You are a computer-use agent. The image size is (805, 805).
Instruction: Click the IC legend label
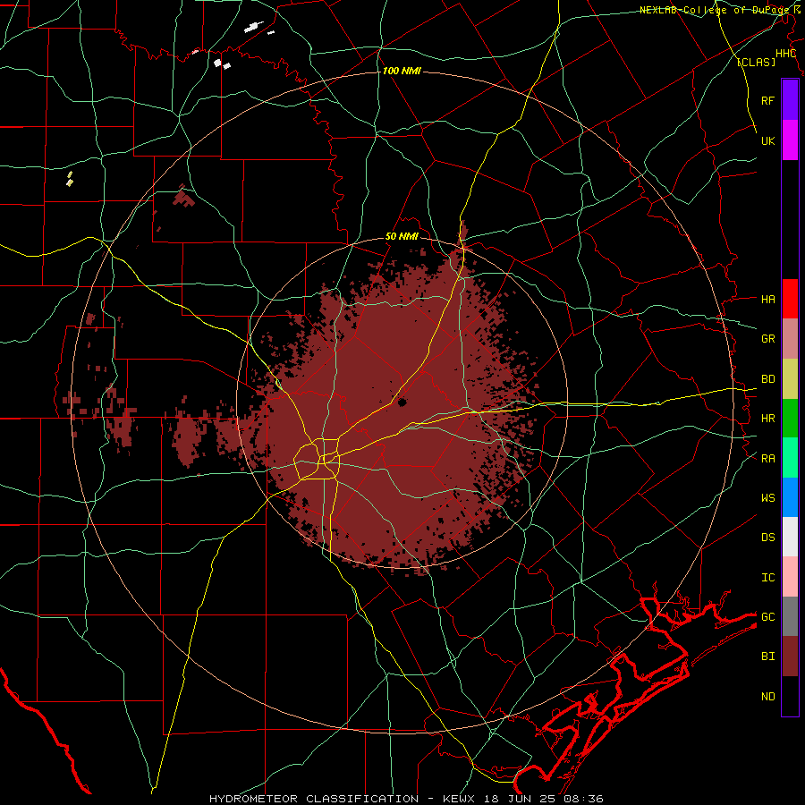coord(767,578)
